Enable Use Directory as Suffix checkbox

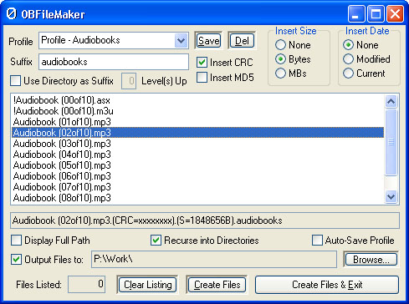(15, 81)
